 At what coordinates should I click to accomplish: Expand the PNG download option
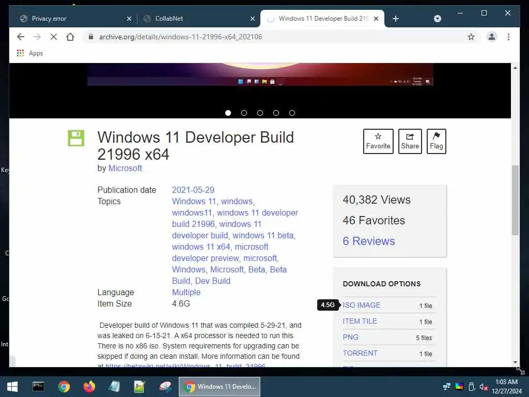351,337
